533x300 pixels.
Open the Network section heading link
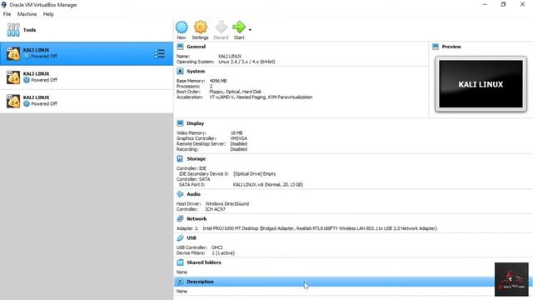(x=197, y=218)
